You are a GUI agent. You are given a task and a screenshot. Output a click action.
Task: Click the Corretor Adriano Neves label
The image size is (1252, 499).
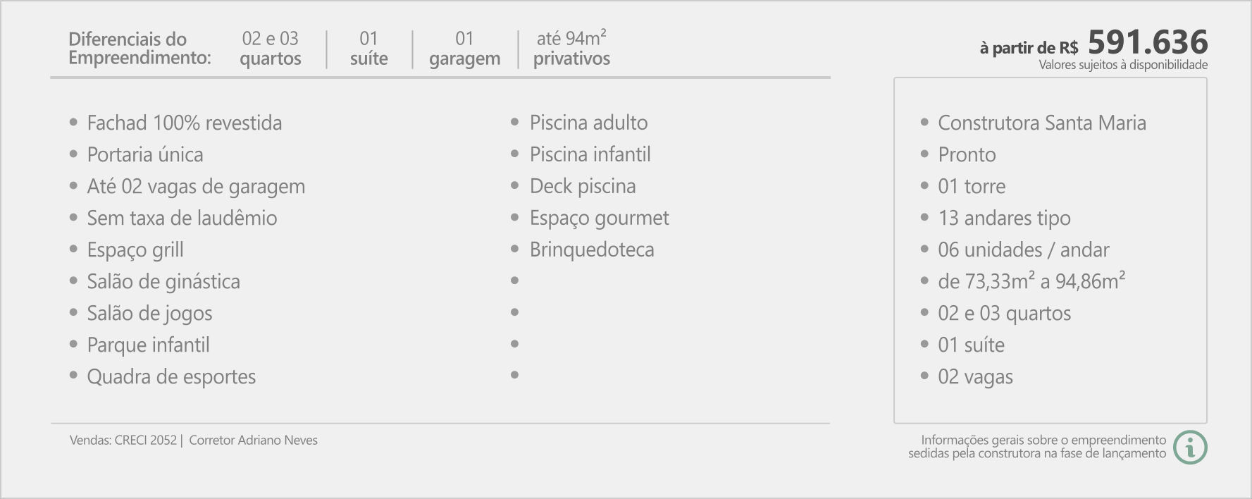(253, 441)
